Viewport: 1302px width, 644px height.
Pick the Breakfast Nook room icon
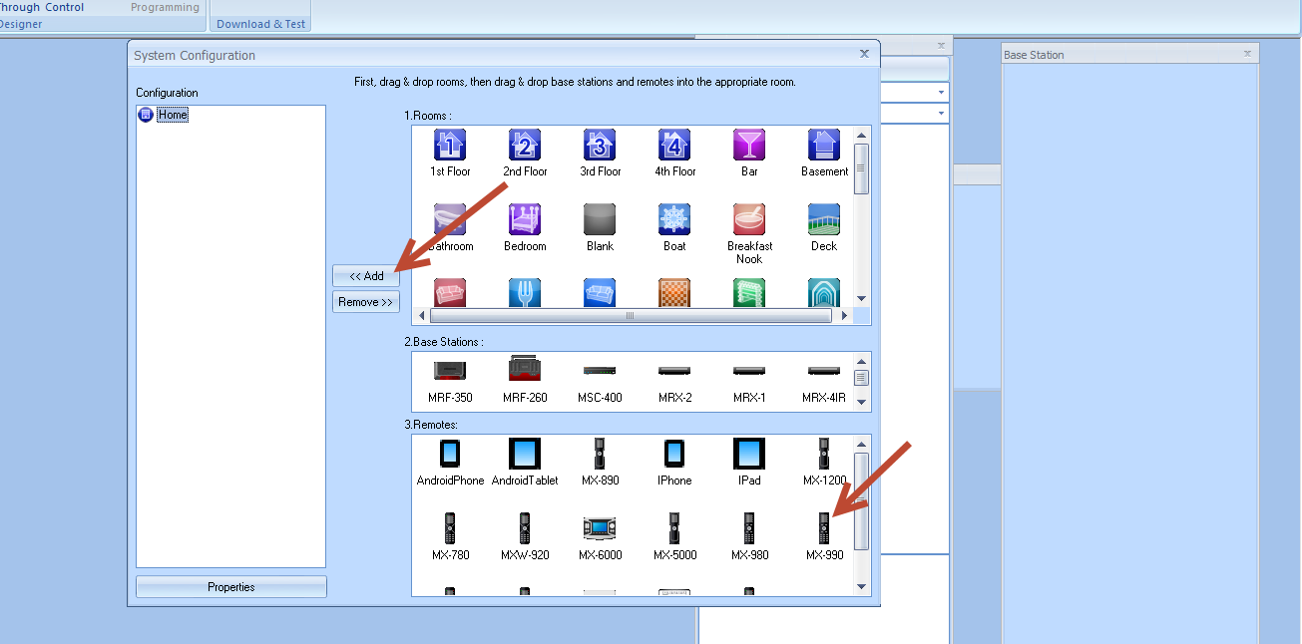749,220
